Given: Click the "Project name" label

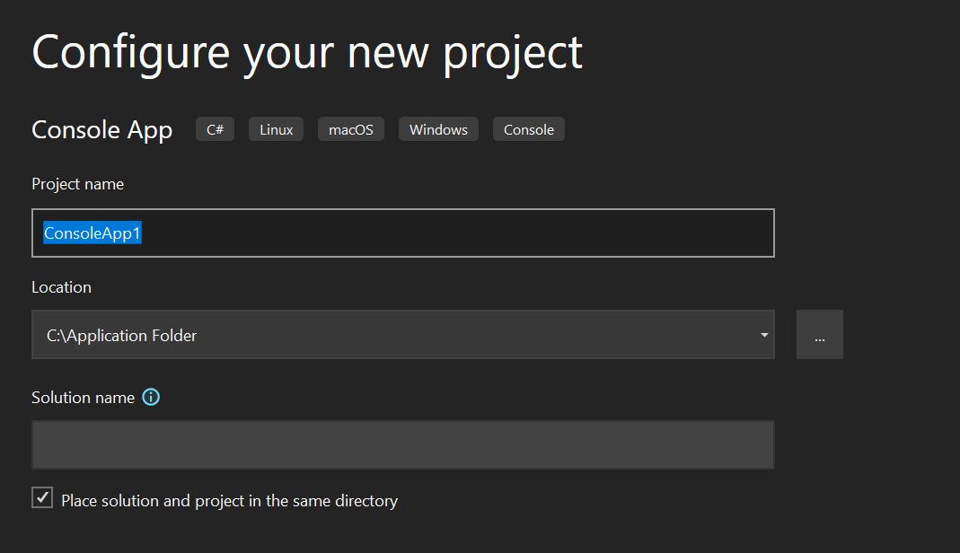Looking at the screenshot, I should (x=77, y=183).
